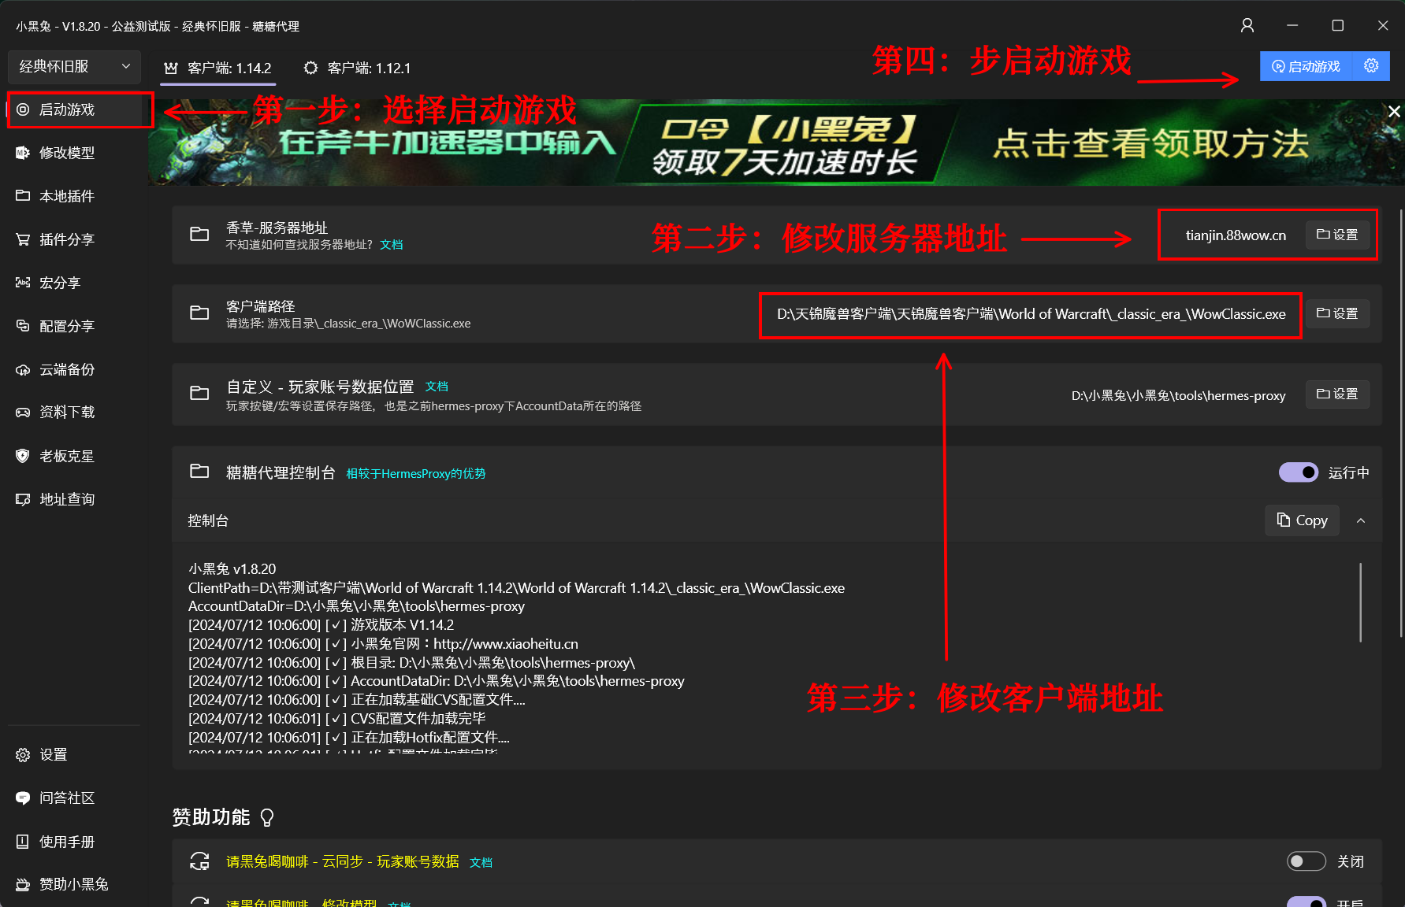Click 请黑兔喝咖啡 - 云同步 yellow text

(x=342, y=862)
